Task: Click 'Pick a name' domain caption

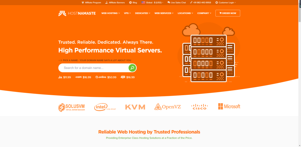Action: (x=97, y=60)
